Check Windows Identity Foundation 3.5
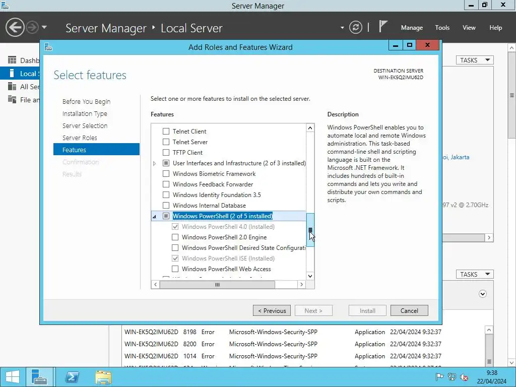Viewport: 516px width, 387px height. (x=166, y=195)
